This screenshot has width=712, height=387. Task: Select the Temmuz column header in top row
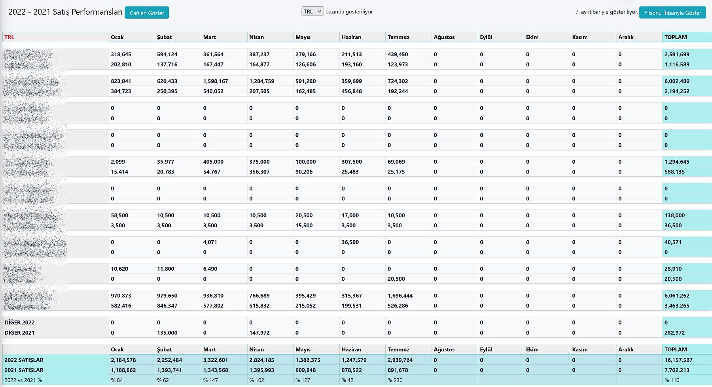coord(398,37)
